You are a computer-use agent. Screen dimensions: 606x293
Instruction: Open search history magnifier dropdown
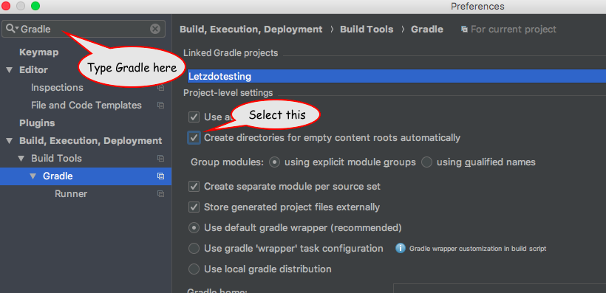12,29
